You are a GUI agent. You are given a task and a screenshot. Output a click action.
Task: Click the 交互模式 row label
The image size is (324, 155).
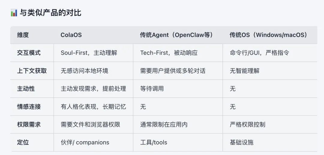29,53
